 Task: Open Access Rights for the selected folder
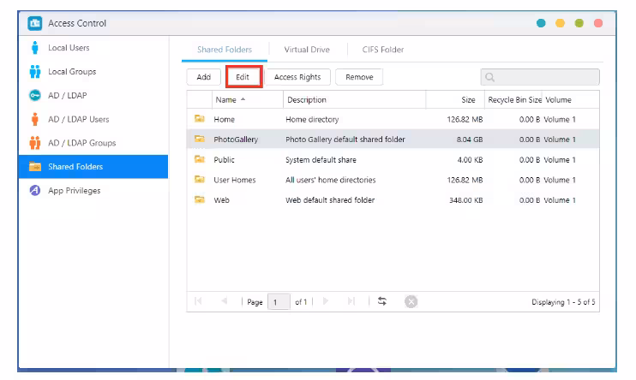[297, 77]
